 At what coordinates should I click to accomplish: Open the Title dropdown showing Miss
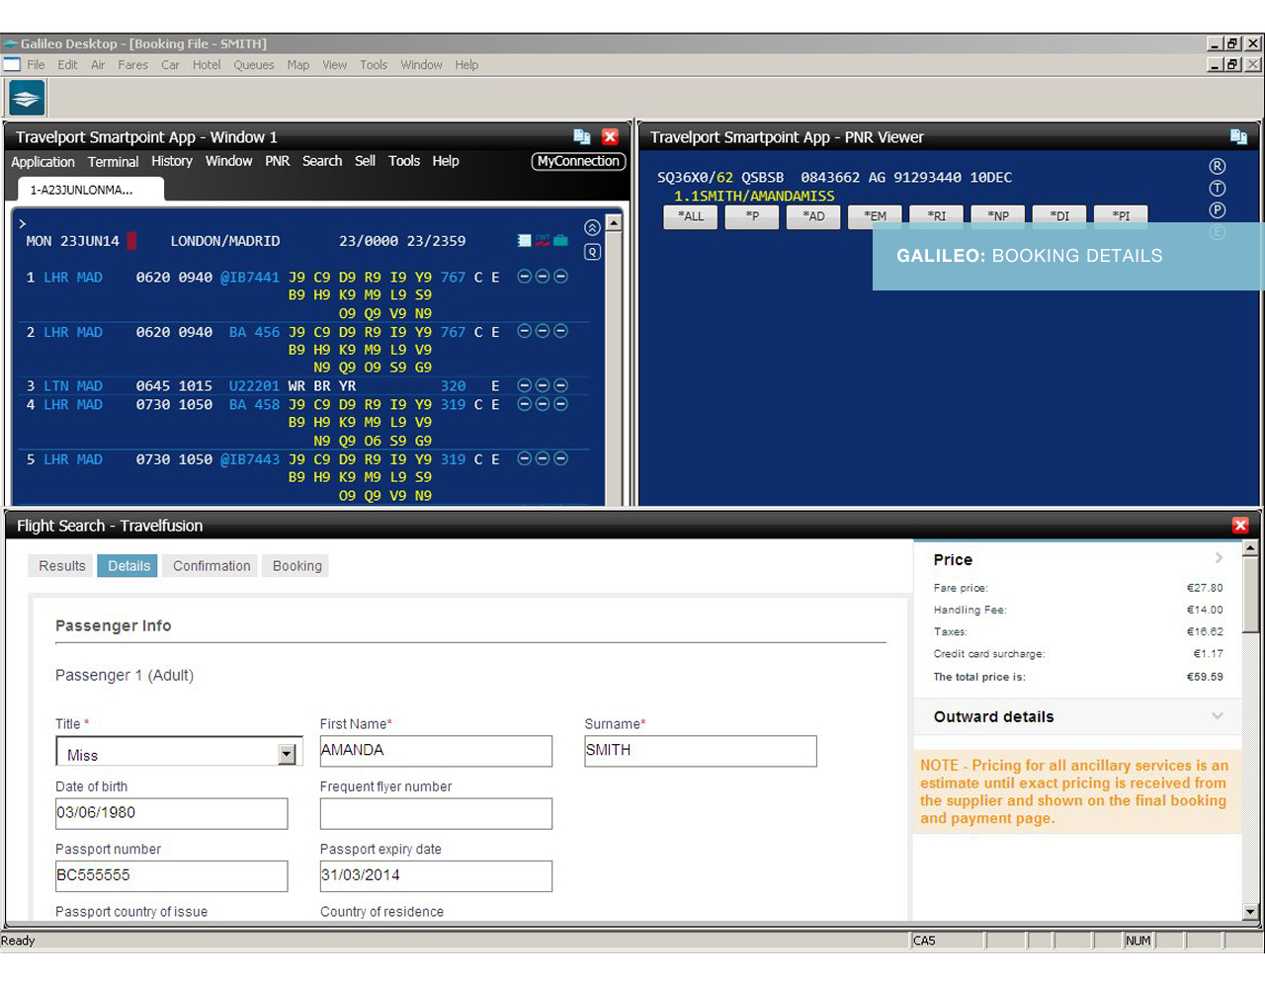coord(287,754)
